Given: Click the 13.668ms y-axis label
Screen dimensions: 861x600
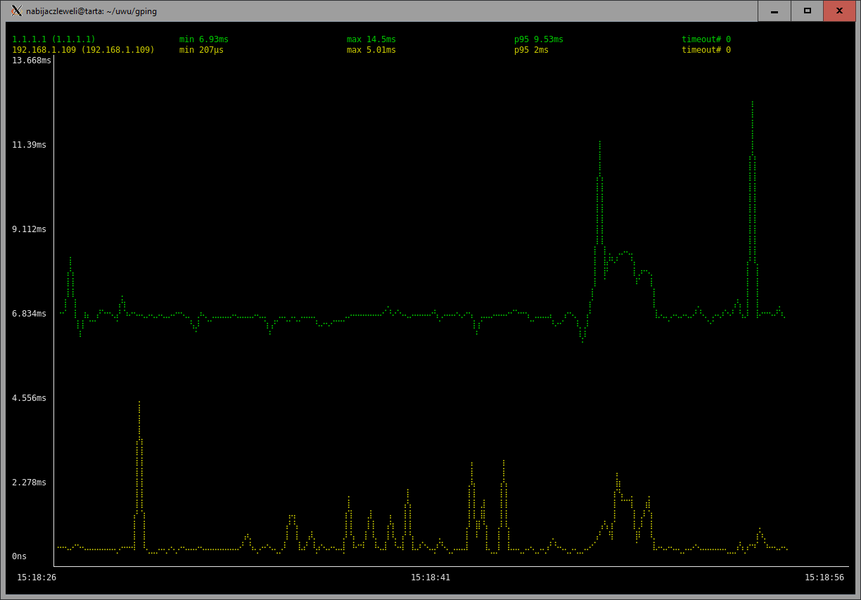Looking at the screenshot, I should click(32, 60).
